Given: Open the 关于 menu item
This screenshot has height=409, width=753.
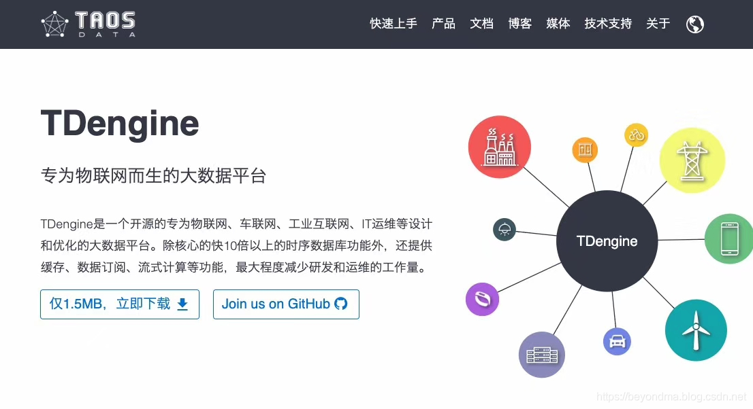Looking at the screenshot, I should pyautogui.click(x=658, y=24).
